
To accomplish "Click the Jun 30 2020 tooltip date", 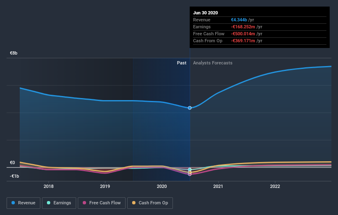I will (205, 13).
